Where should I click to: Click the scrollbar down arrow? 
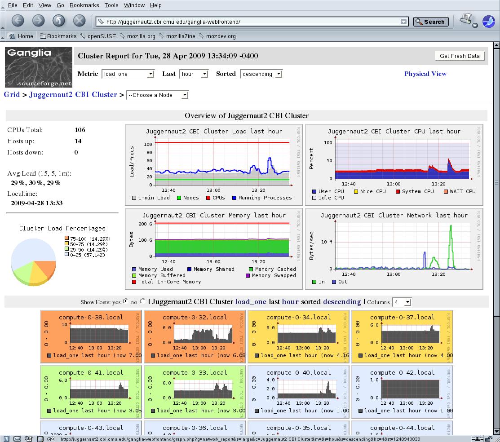(496, 432)
